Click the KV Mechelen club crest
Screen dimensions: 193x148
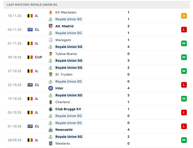(51, 12)
